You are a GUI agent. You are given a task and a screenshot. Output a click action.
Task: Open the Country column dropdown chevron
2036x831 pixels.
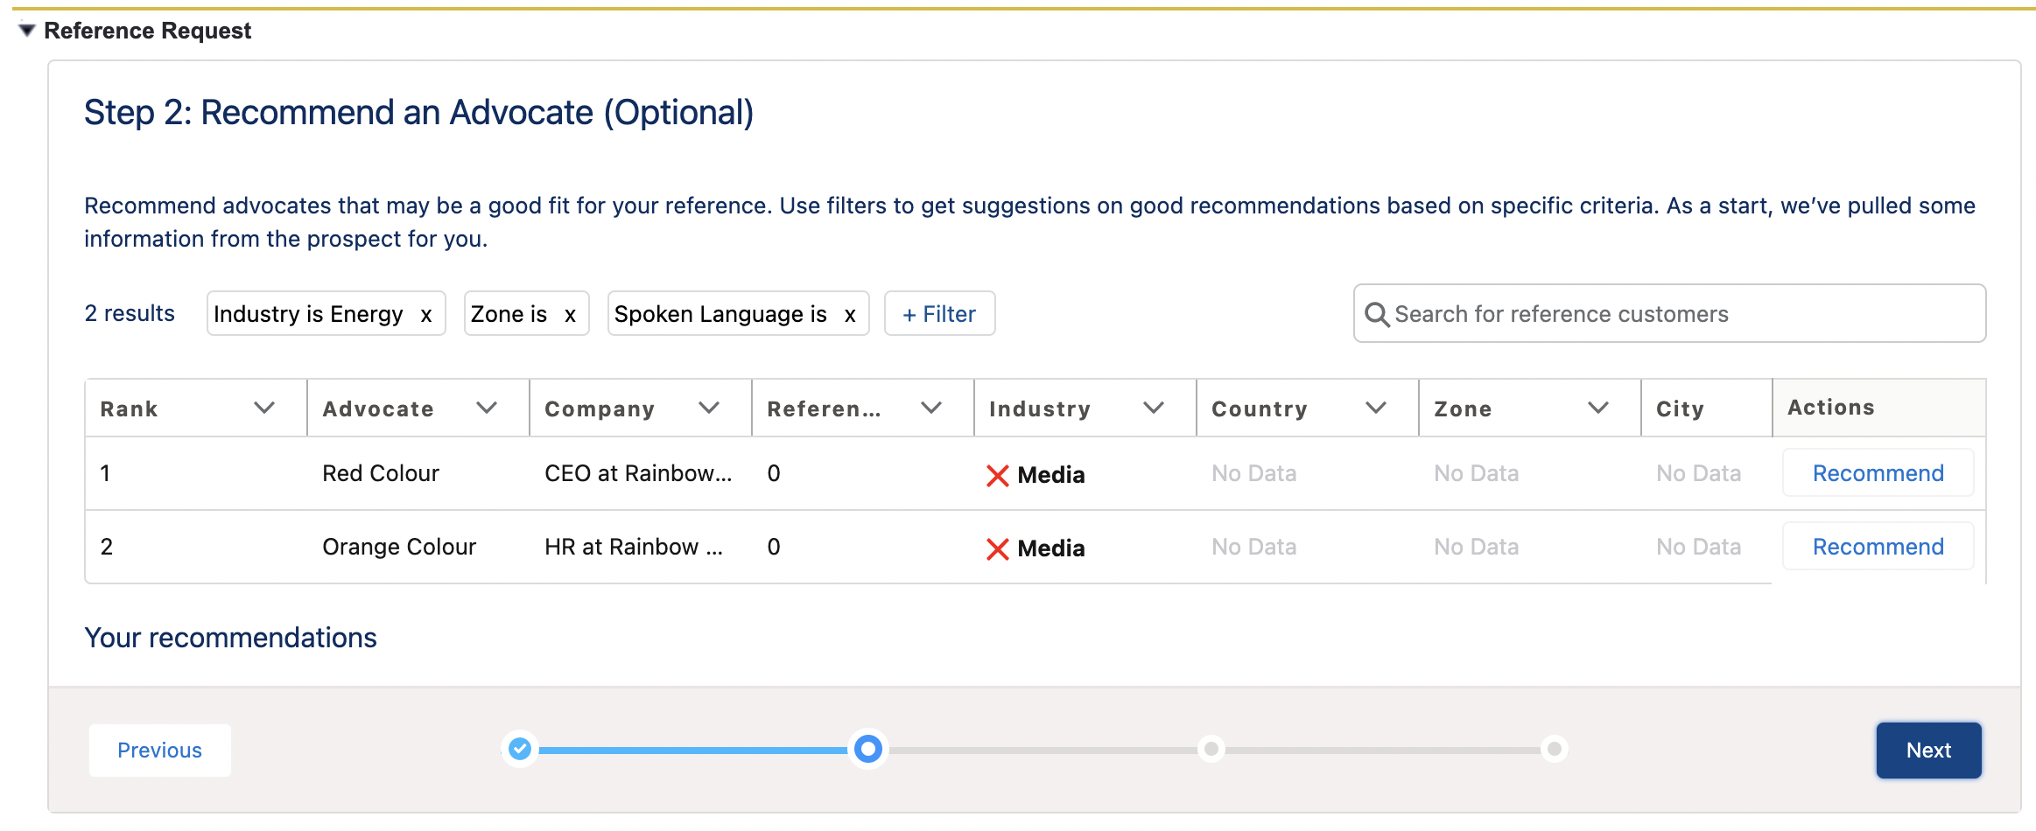[x=1376, y=408]
